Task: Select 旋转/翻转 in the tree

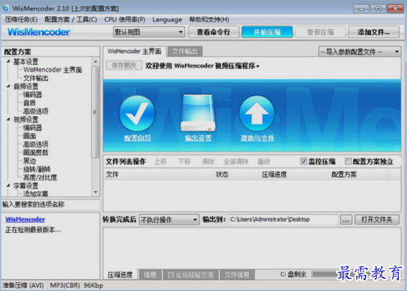Action: pyautogui.click(x=37, y=169)
